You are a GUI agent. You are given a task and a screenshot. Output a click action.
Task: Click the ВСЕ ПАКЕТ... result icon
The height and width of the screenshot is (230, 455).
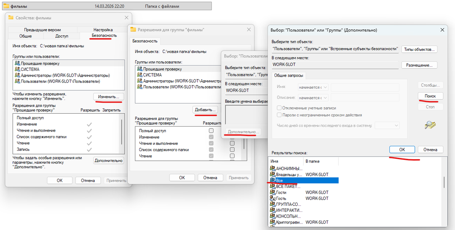pos(272,186)
